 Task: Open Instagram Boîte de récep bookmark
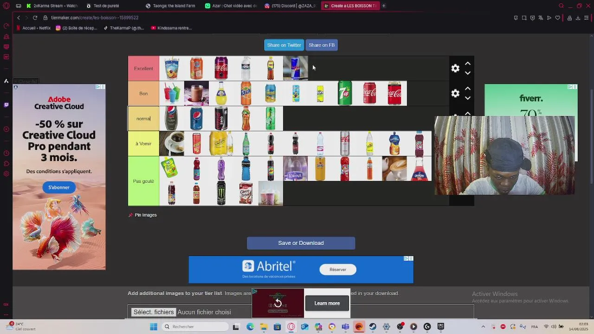click(77, 28)
